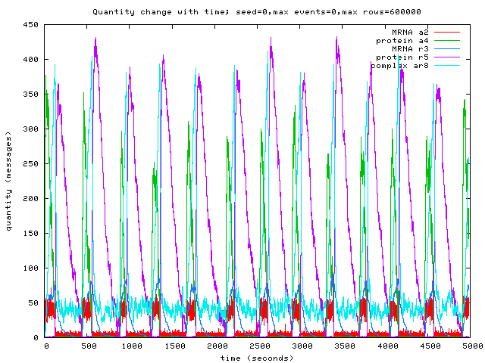Click the 50 tick label on y-axis
The image size is (485, 363).
34,302
